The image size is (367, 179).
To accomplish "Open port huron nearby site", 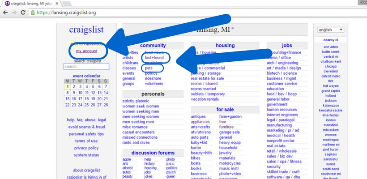I will pyautogui.click(x=331, y=149).
